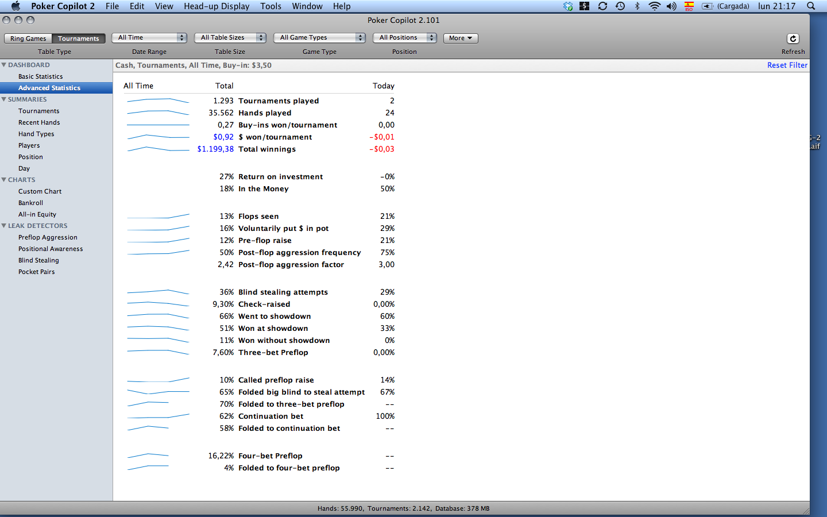Click the window resize grip corner
Image resolution: width=827 pixels, height=517 pixels.
pyautogui.click(x=805, y=511)
